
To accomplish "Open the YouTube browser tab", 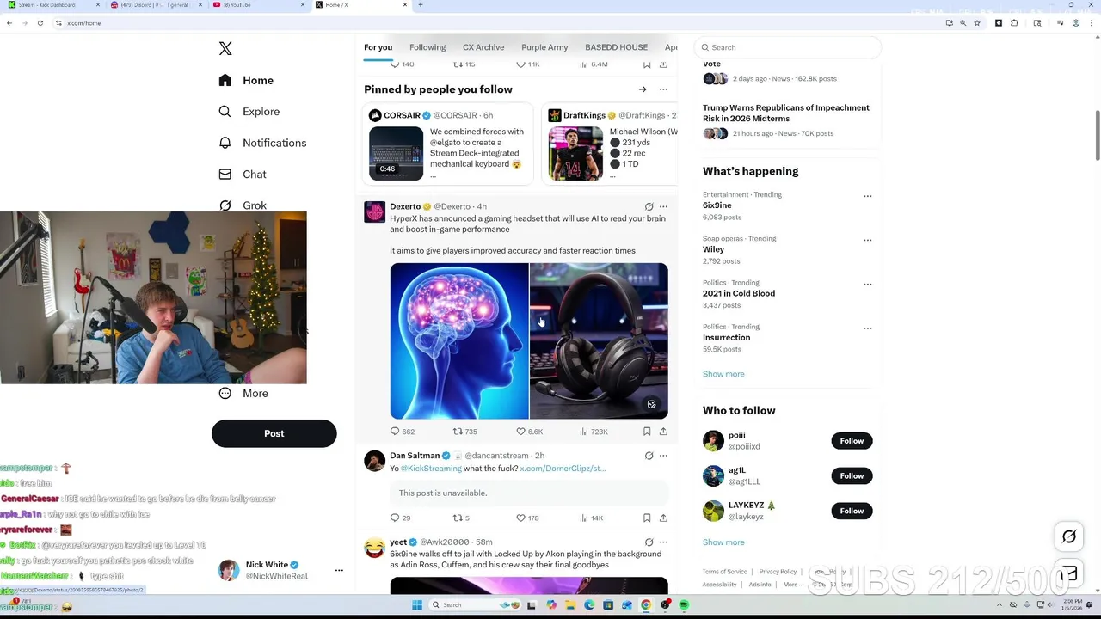I will (258, 5).
